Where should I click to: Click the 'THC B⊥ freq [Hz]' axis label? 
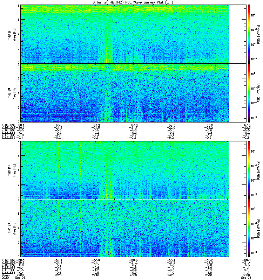pos(12,170)
